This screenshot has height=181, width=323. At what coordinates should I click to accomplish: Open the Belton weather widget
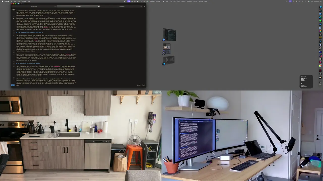coord(306,82)
